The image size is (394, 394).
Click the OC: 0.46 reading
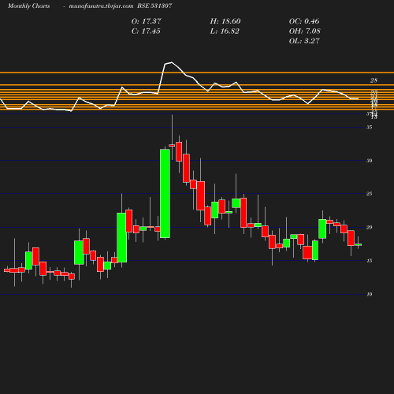pyautogui.click(x=304, y=21)
